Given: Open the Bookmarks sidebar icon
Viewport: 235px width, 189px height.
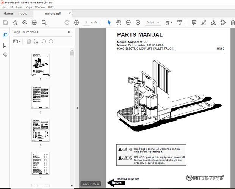Looking at the screenshot, I should 5,45.
